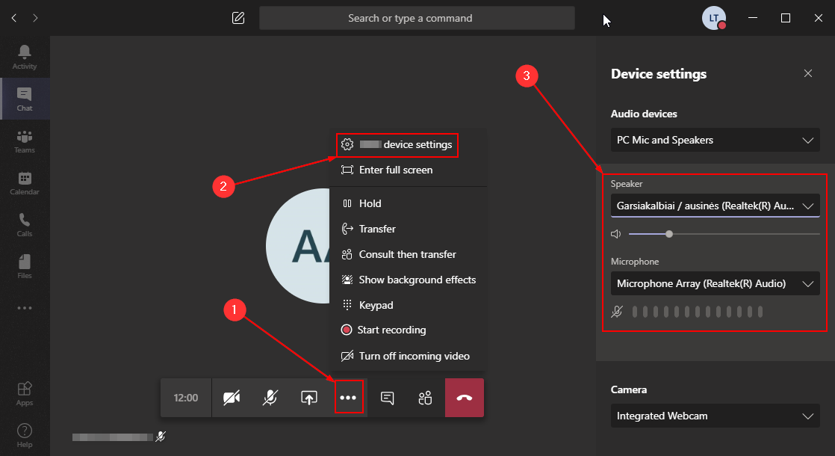Open Teams section in left rail
835x456 pixels.
25,141
